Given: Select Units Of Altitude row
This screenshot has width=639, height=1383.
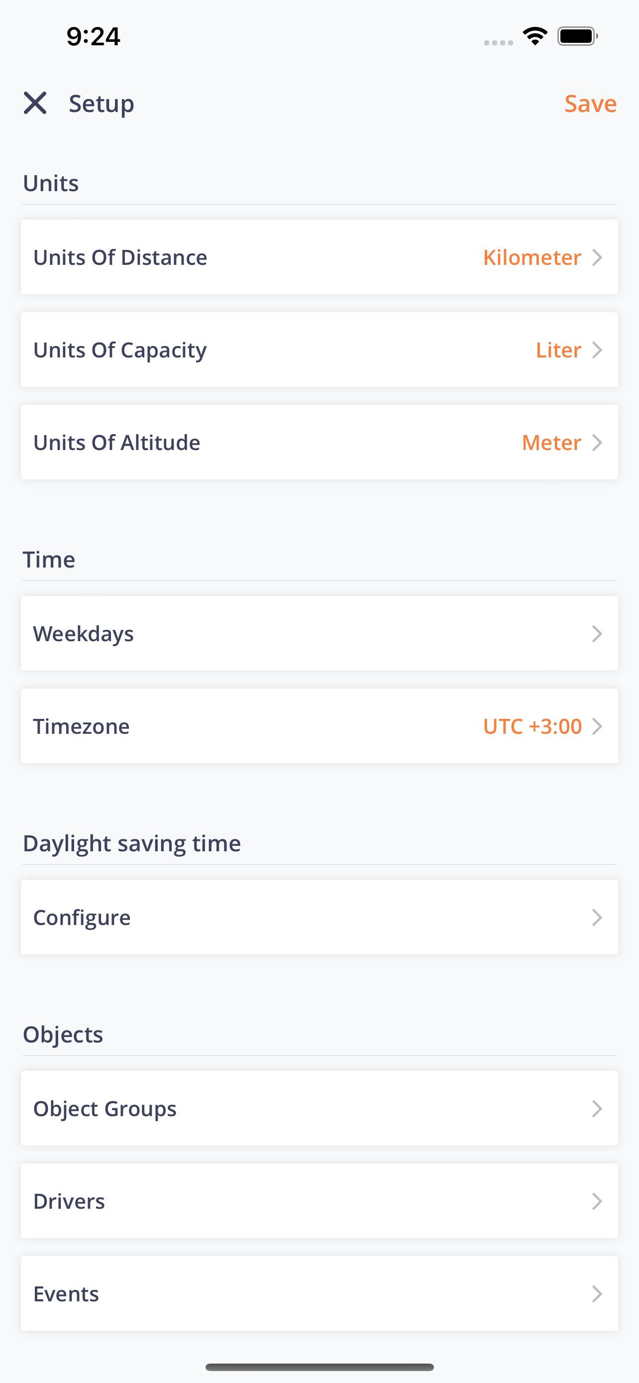Looking at the screenshot, I should coord(319,443).
